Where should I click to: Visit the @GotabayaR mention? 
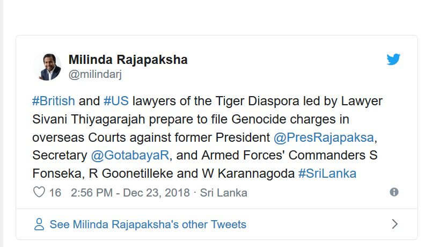click(x=130, y=156)
